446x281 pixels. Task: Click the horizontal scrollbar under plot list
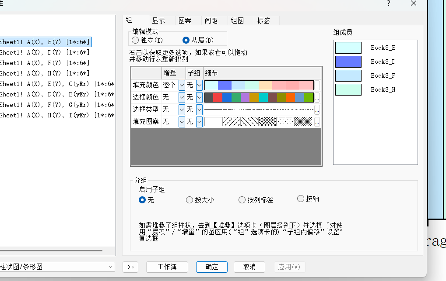[51, 250]
